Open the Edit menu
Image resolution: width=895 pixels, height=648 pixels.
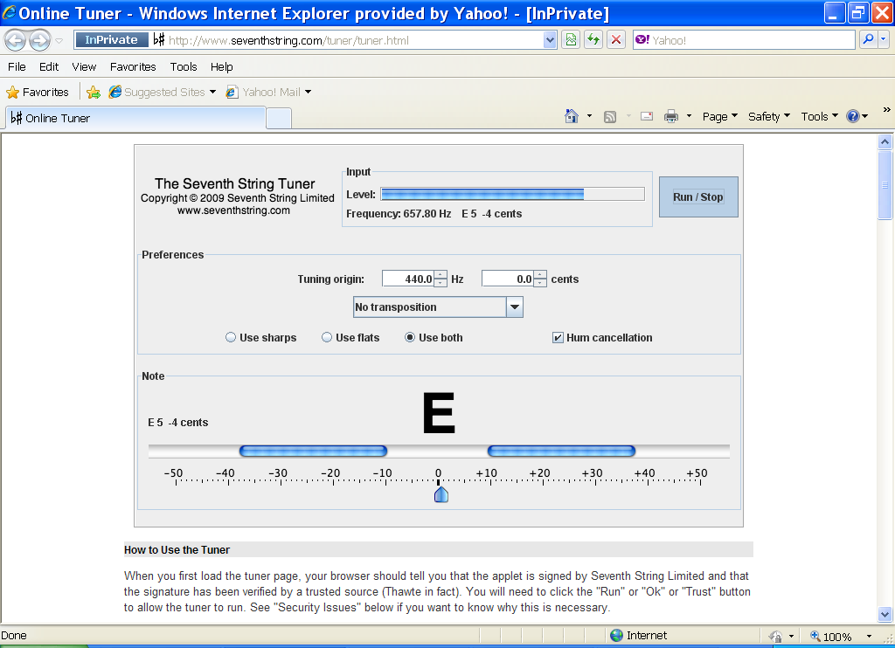(49, 66)
